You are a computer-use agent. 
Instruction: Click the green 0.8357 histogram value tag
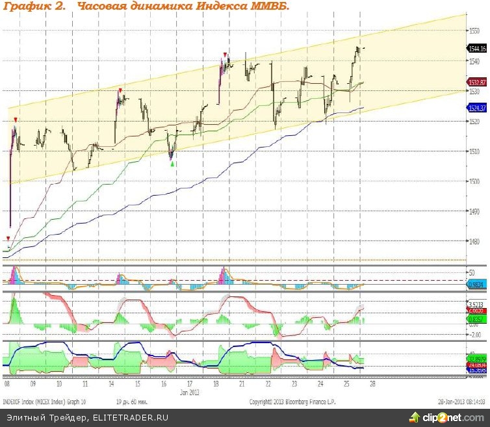pyautogui.click(x=477, y=319)
